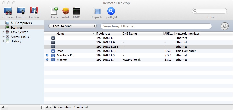Screen dimensions: 233x110
Task: Click the computer icon for 192.168.11.1
Action: coord(53,38)
